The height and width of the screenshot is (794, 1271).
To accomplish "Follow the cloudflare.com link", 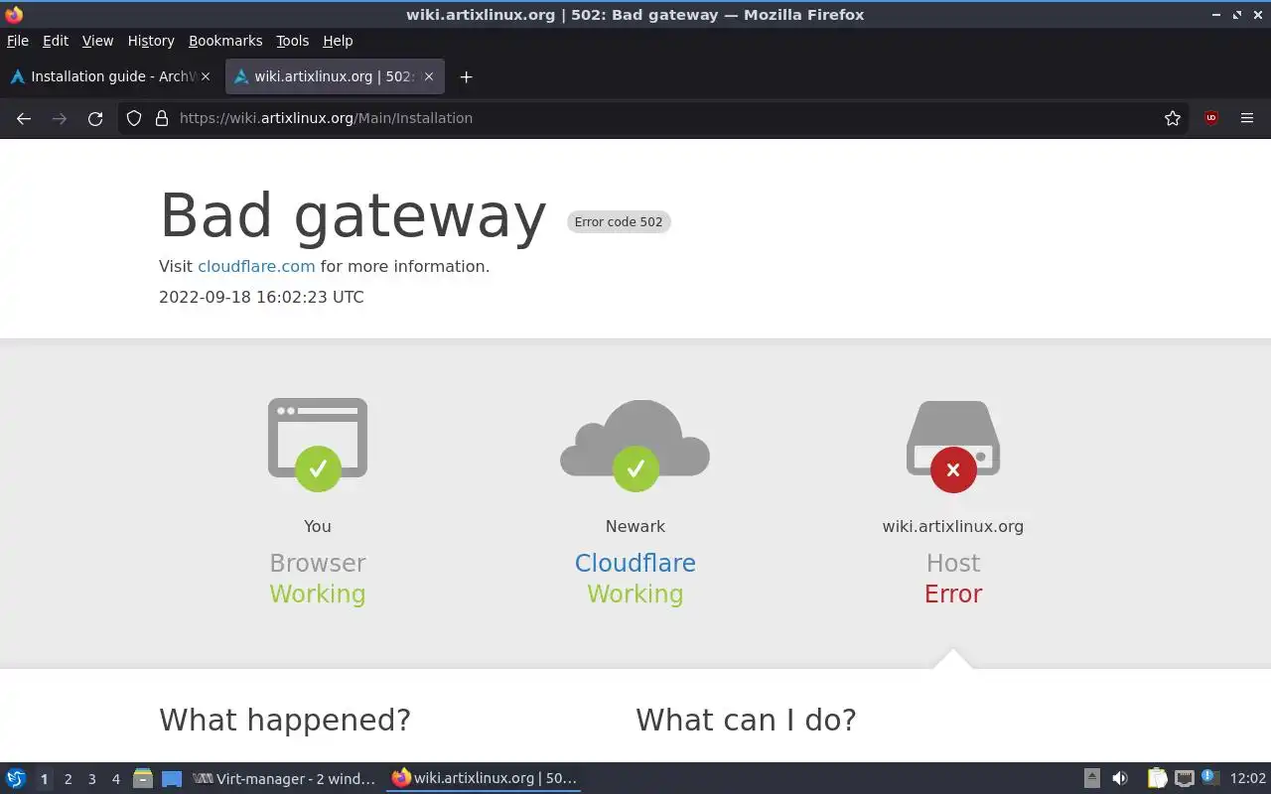I will [256, 266].
